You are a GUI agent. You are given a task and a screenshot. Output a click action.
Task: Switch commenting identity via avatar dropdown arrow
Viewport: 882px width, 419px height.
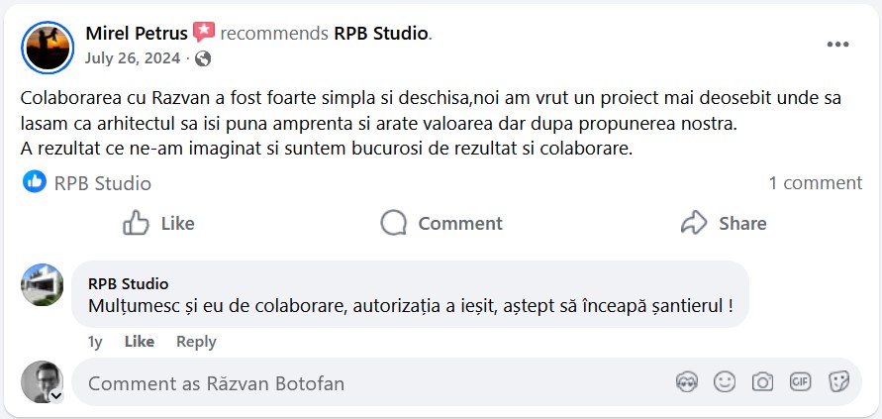click(56, 395)
